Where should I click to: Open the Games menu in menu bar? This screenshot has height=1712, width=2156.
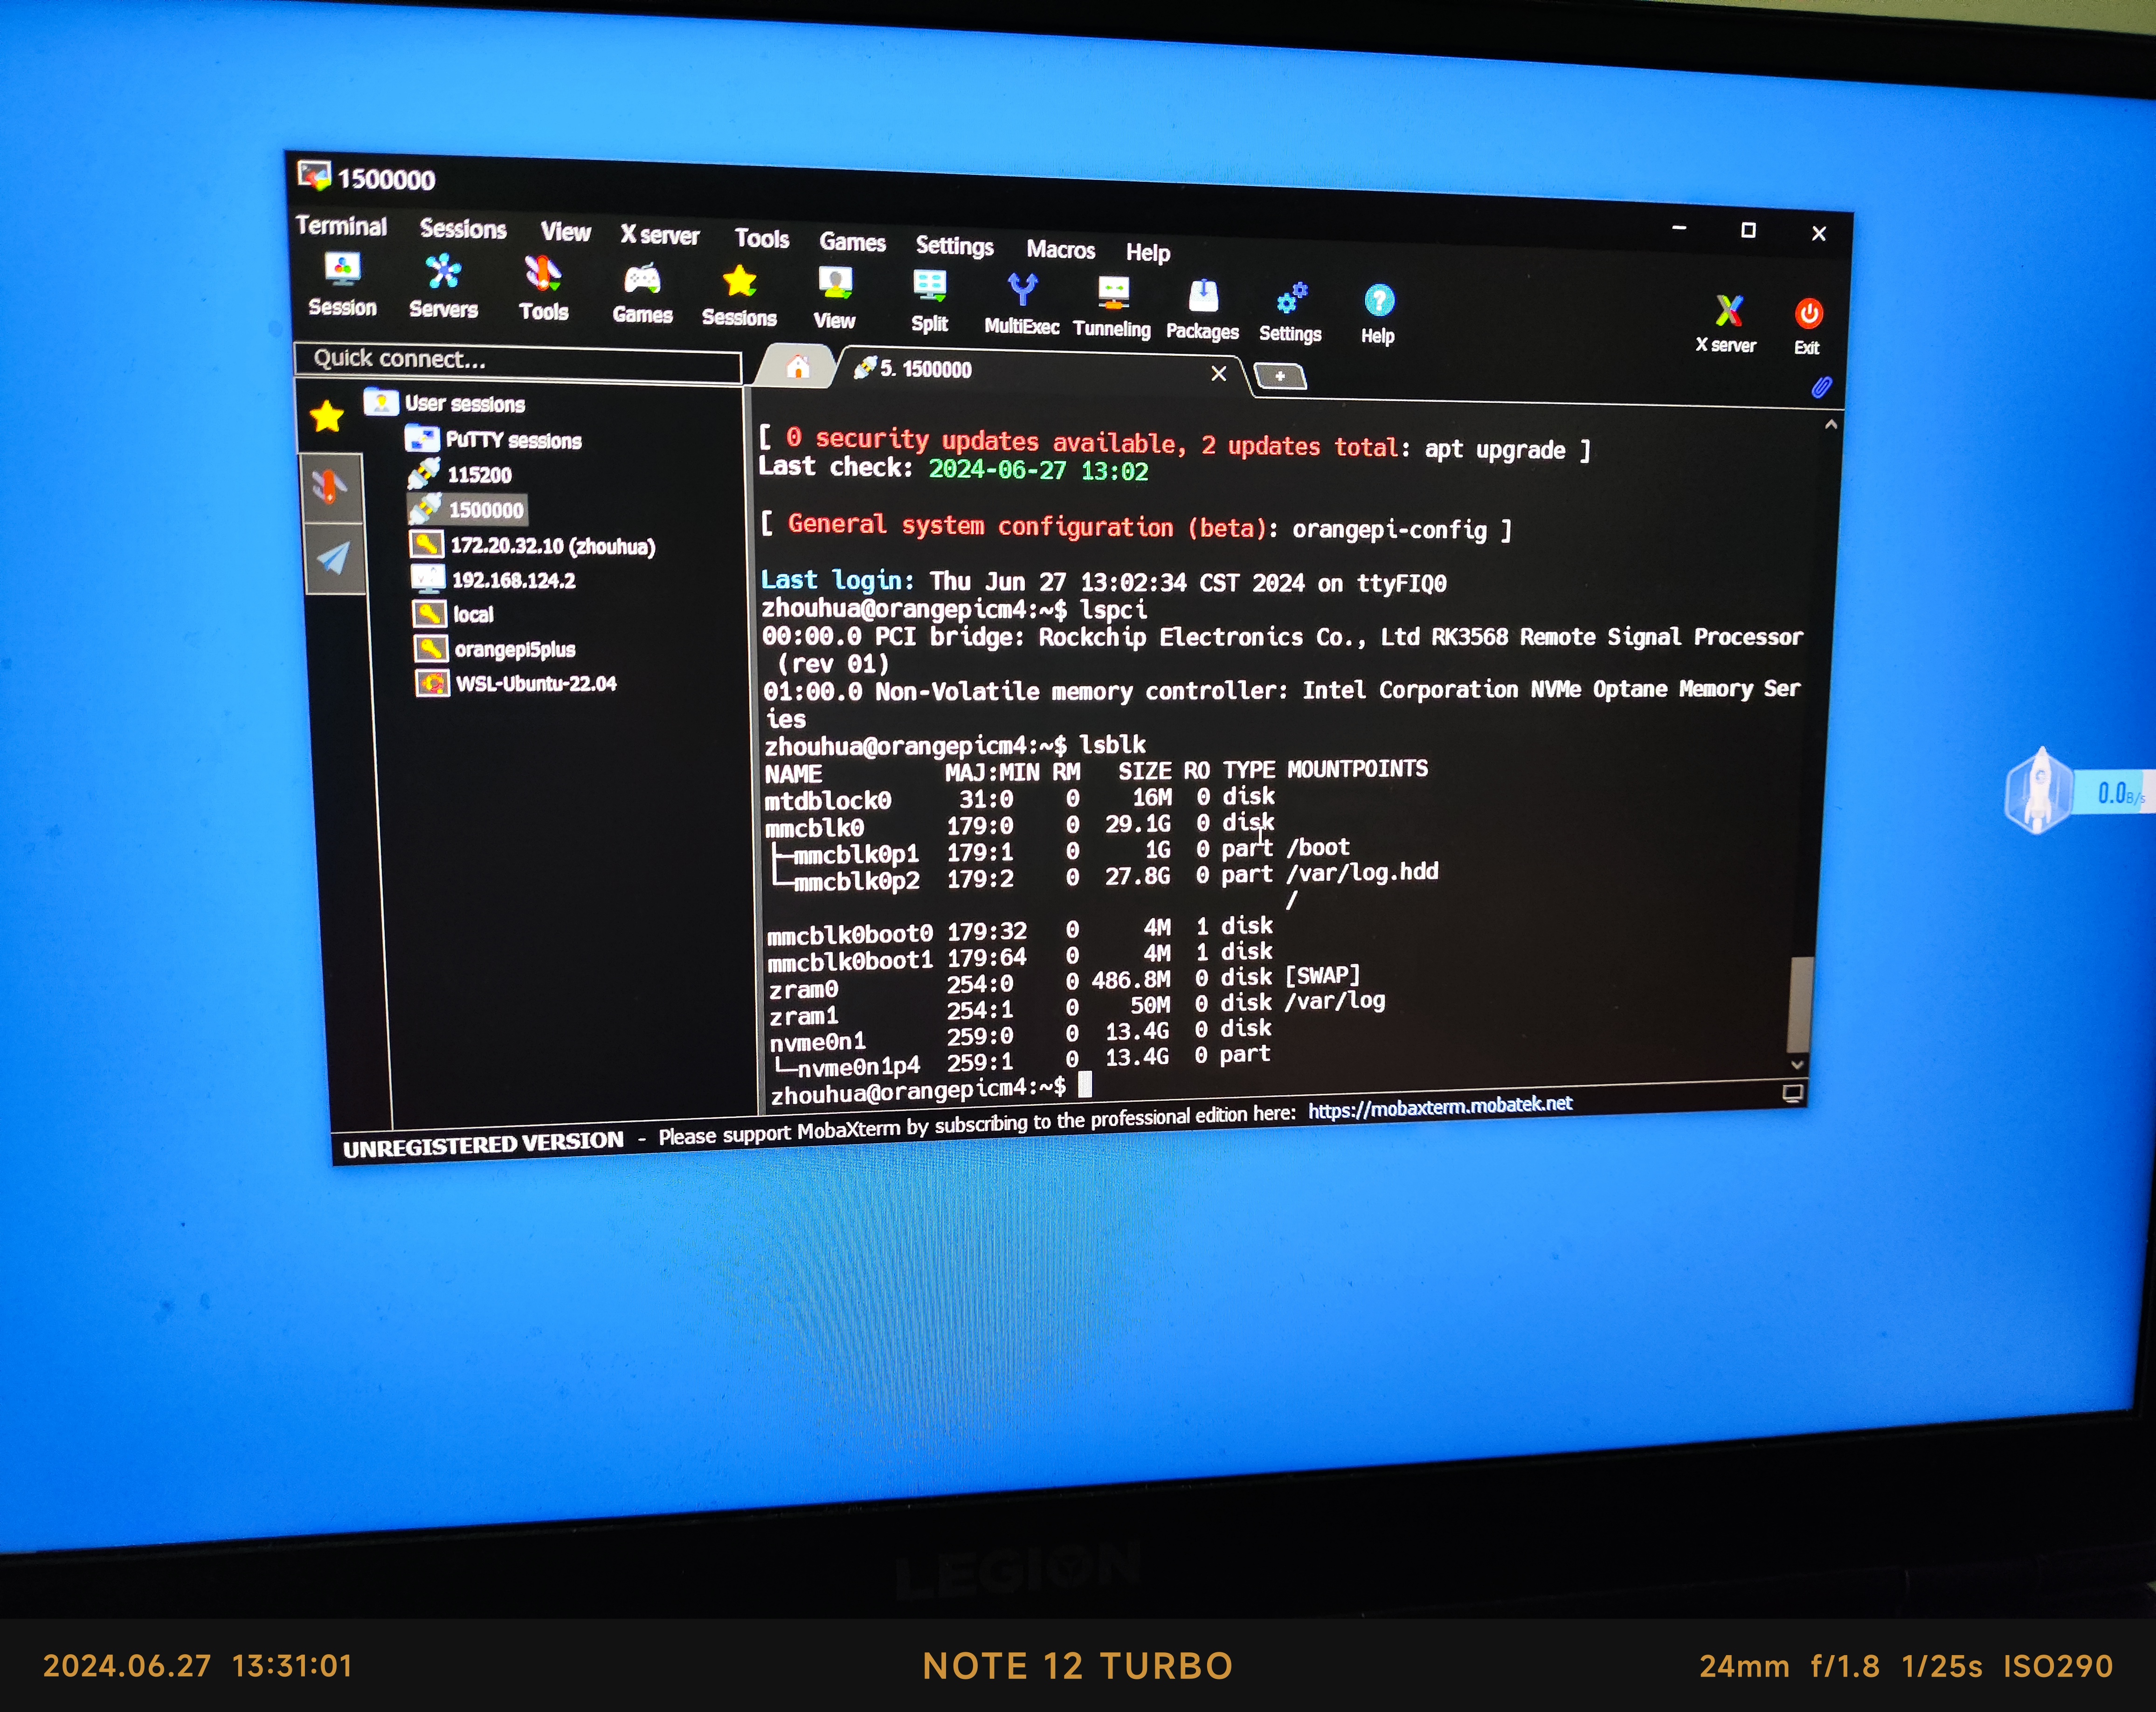(853, 242)
